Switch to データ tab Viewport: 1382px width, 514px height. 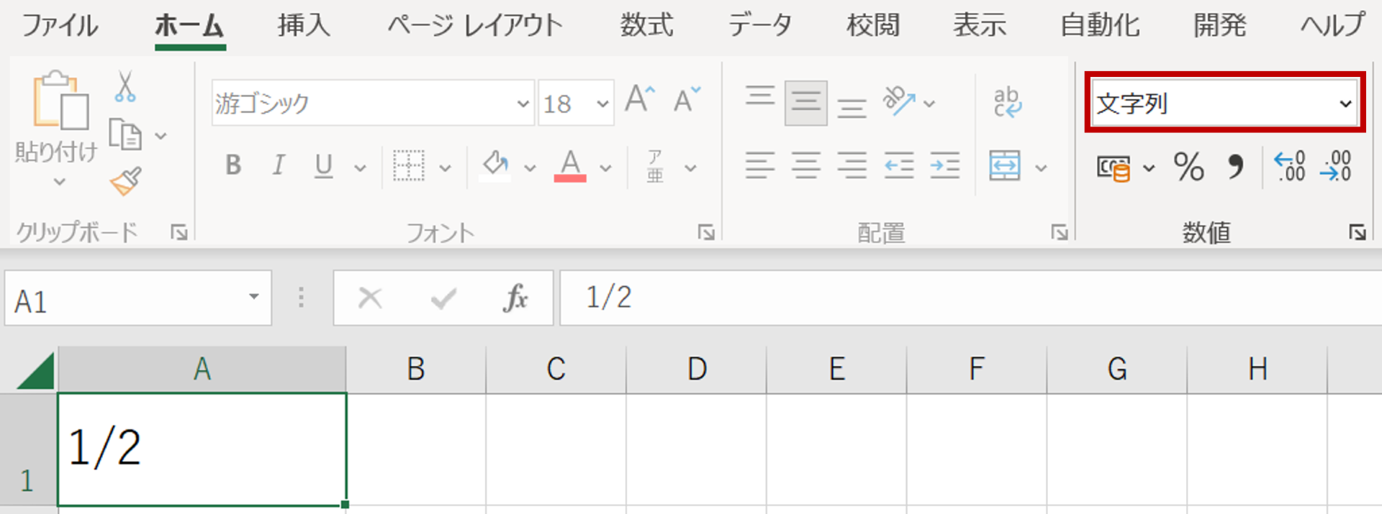760,26
